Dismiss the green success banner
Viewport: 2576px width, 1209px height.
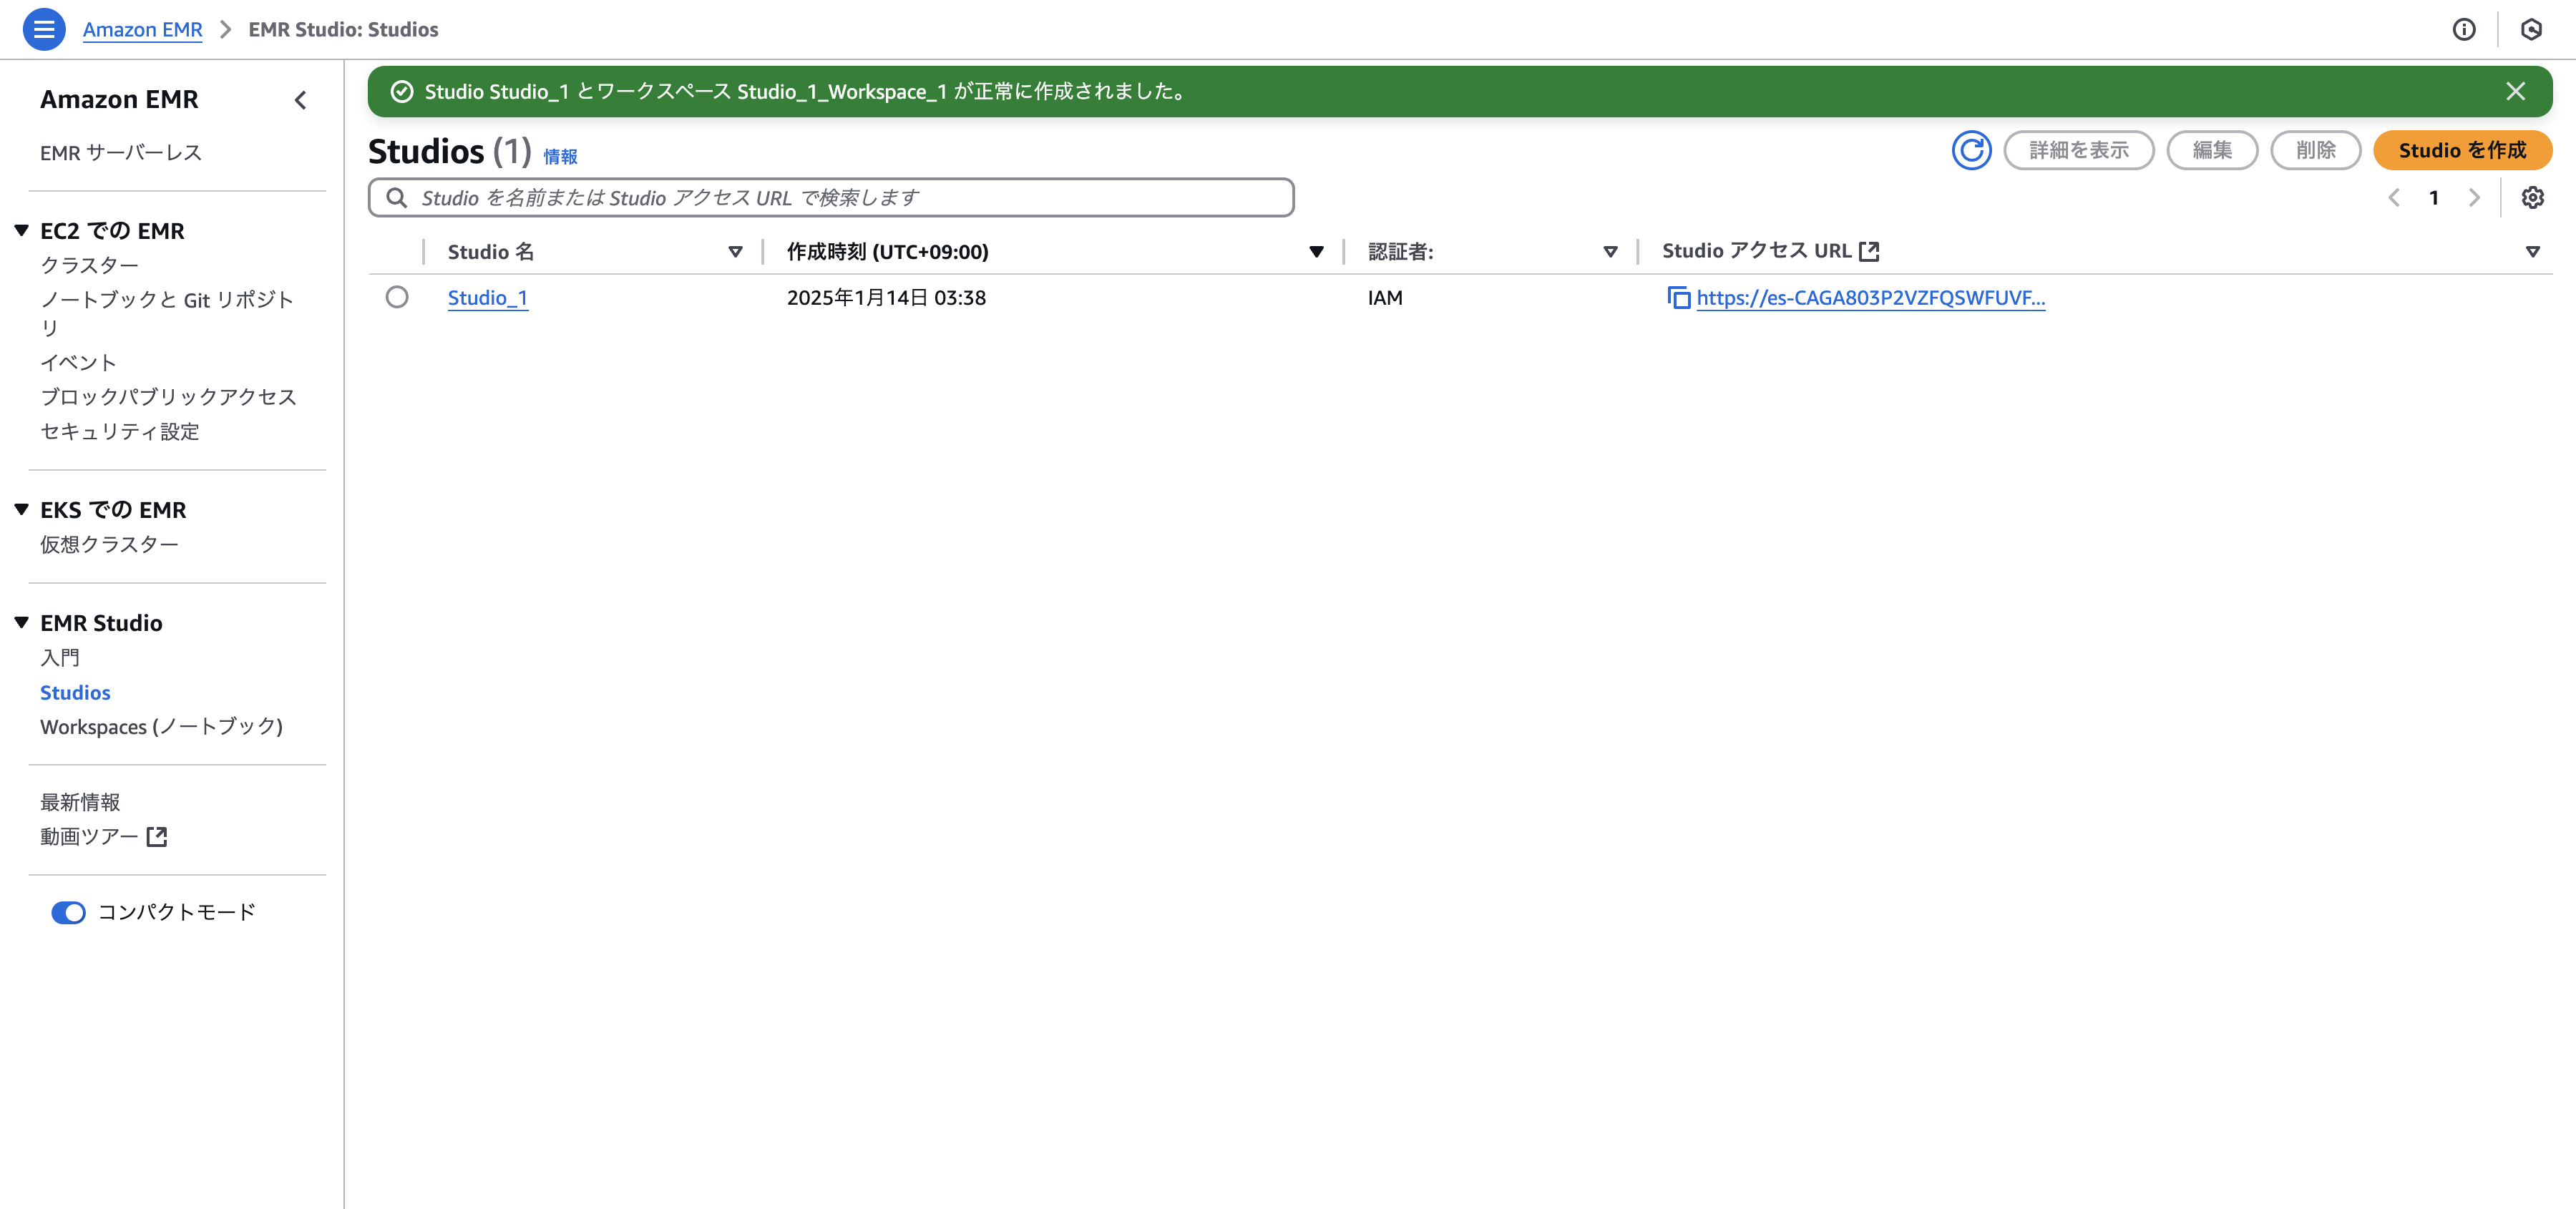click(2515, 91)
